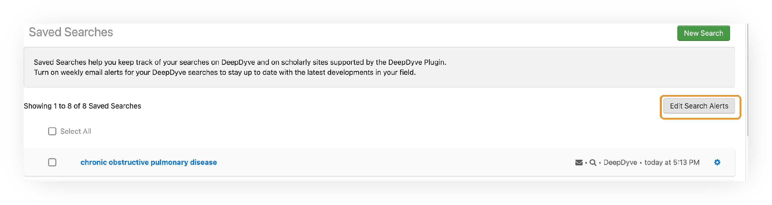The width and height of the screenshot is (772, 205).
Task: Click empty space in the saved search row
Action: tap(390, 162)
